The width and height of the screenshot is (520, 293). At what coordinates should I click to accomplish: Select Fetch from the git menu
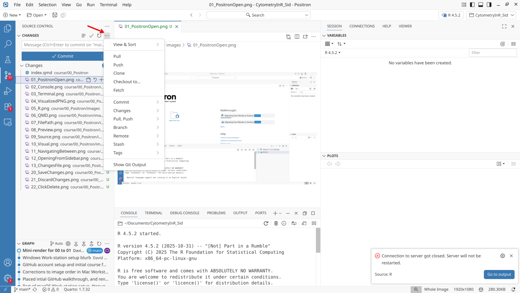click(119, 90)
